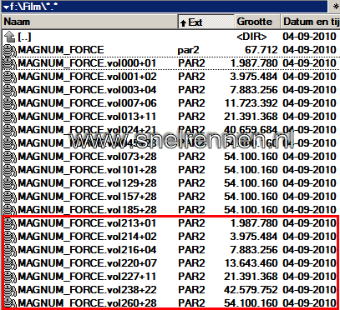The image size is (340, 310).
Task: Click the icon of MAGNUM_FORCE.vol101+28
Action: 10,170
